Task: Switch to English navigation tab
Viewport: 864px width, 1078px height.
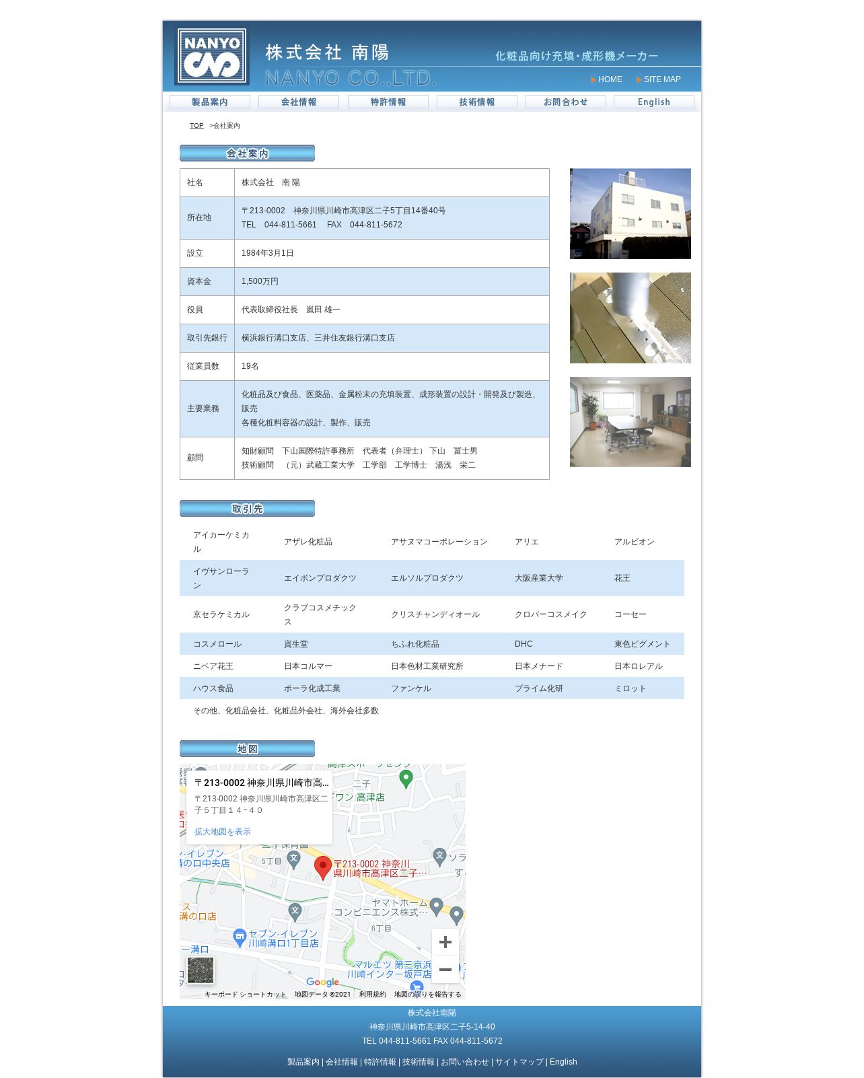Action: tap(654, 102)
